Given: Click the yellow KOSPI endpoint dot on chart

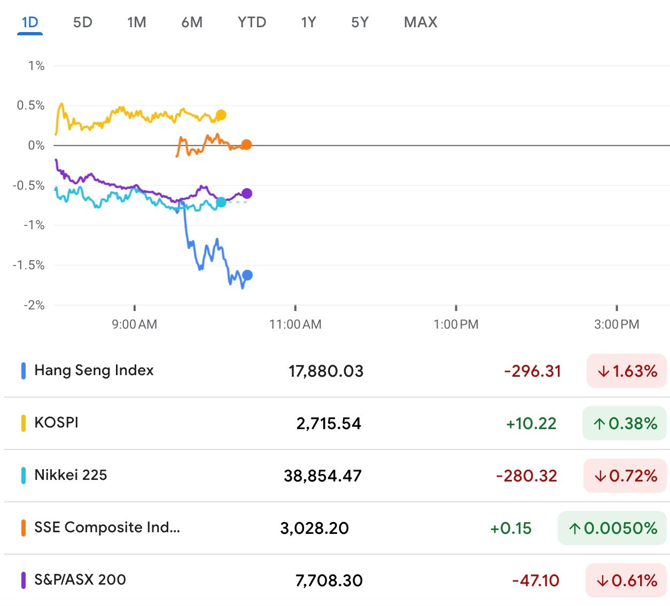Looking at the screenshot, I should (221, 115).
